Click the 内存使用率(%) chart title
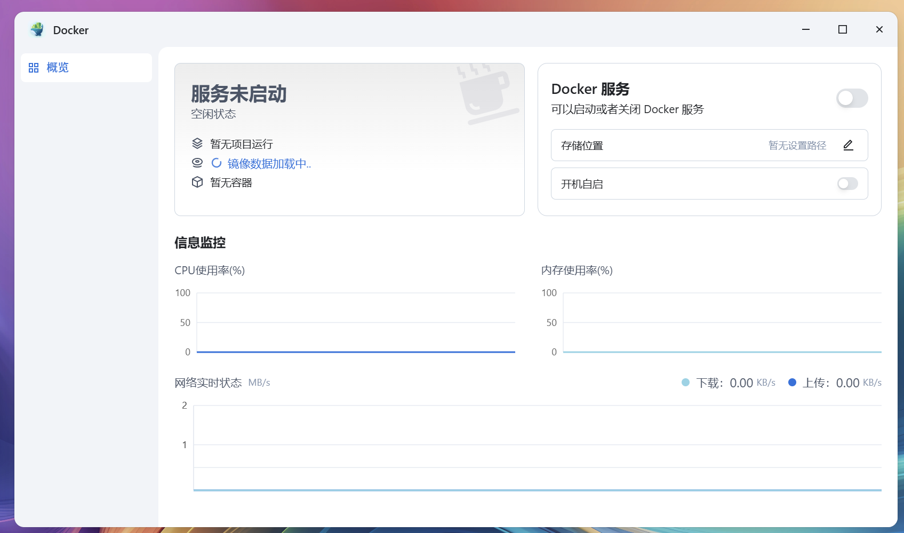Screen dimensions: 904x533 (577, 271)
